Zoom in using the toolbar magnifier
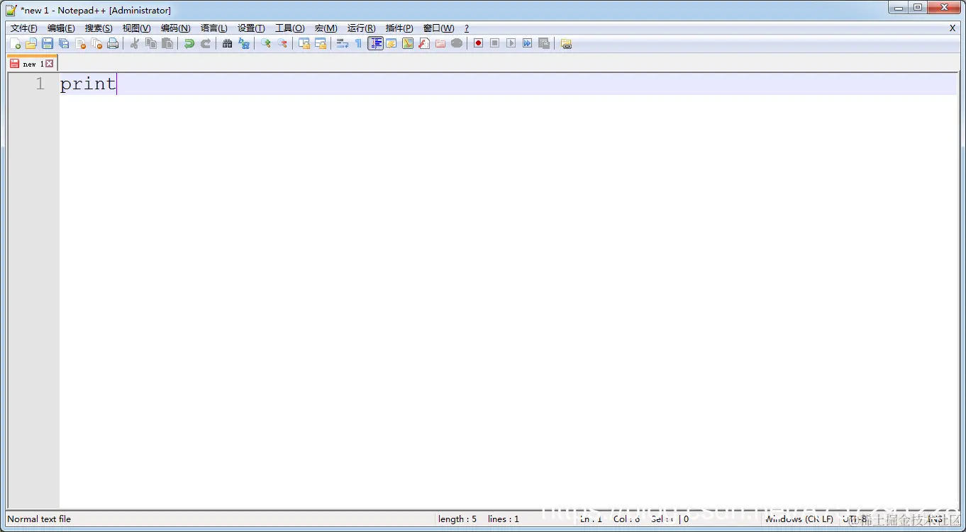966x532 pixels. click(266, 43)
